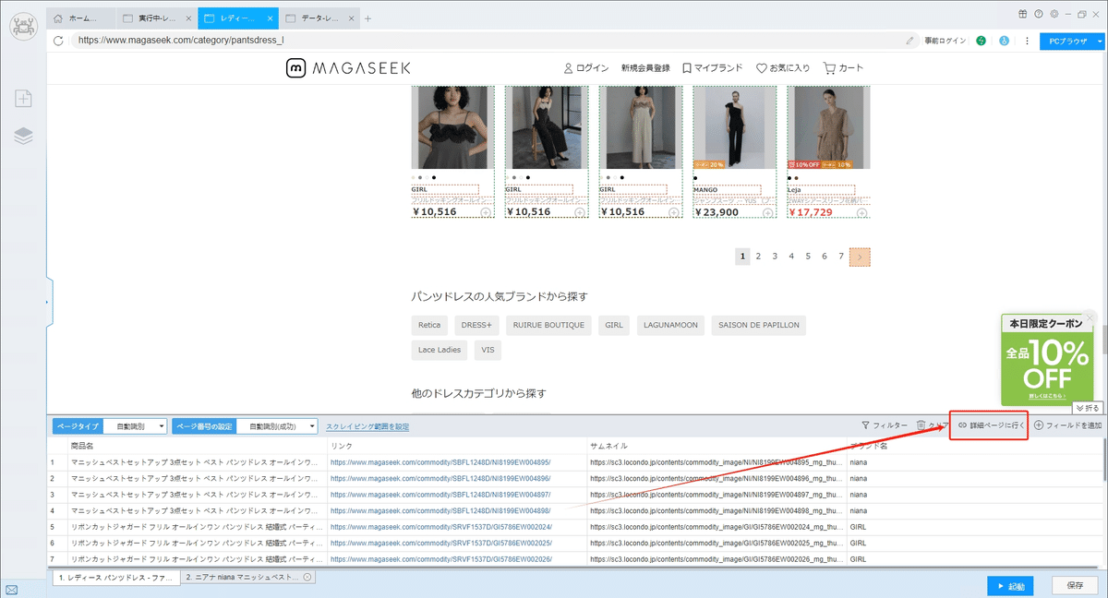Click the green lightning circle icon

coord(981,41)
